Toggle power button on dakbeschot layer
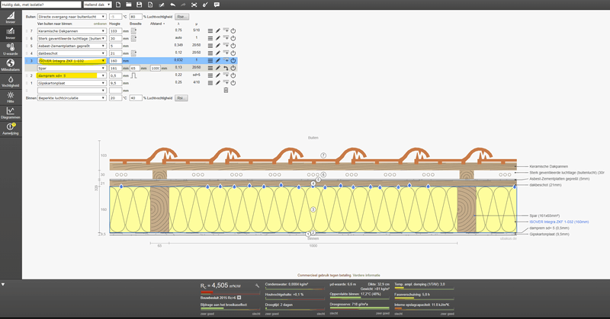Viewport: 610px width, 319px height. 235,53
